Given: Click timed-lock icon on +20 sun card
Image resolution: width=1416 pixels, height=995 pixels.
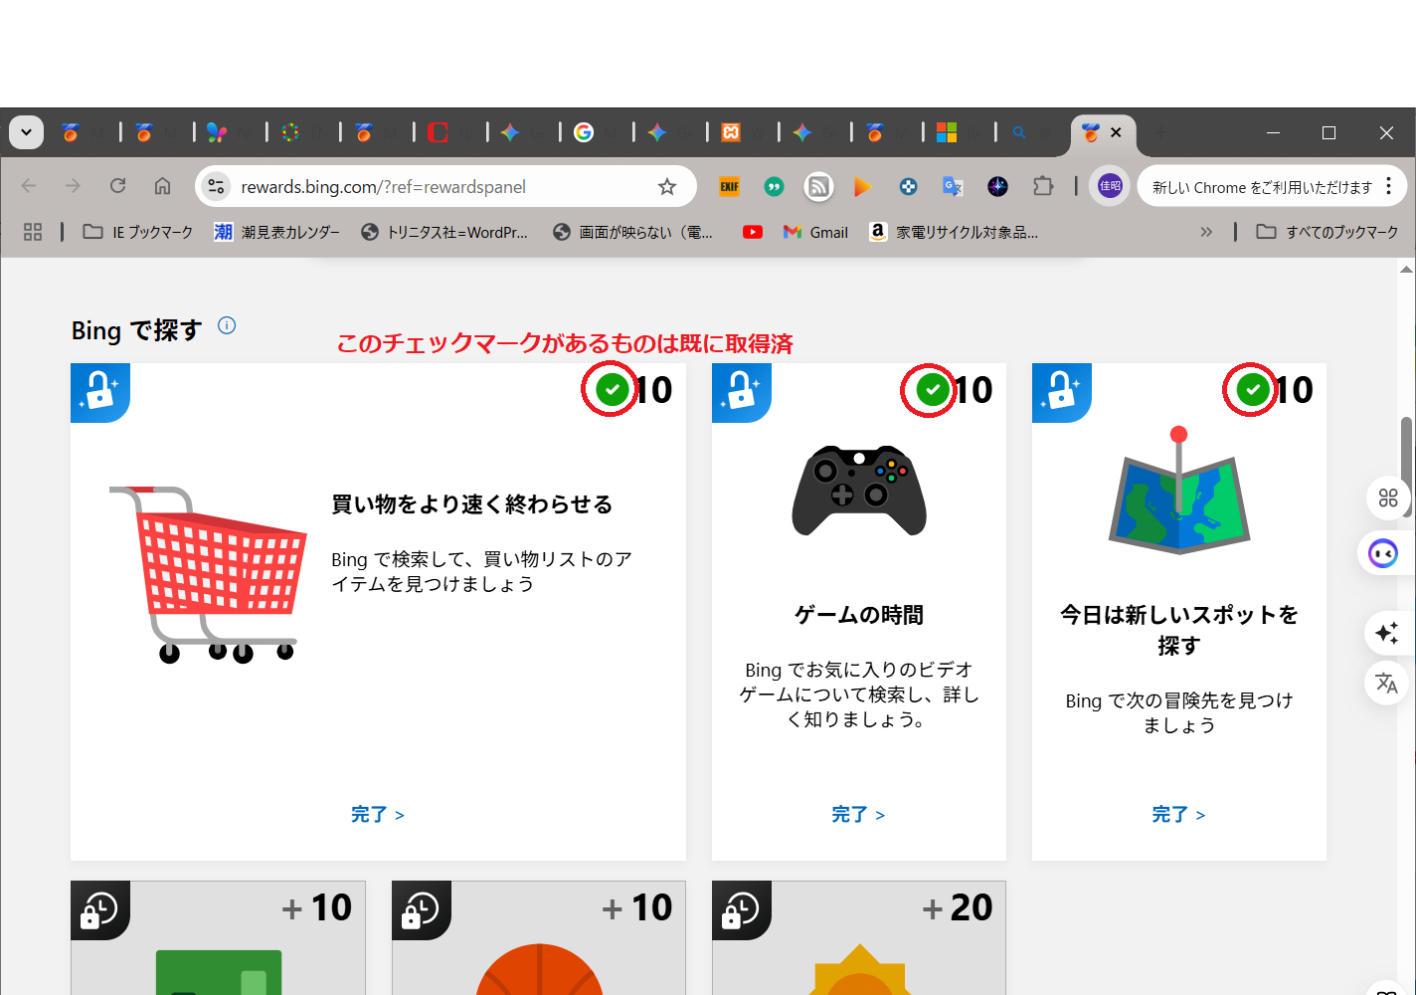Looking at the screenshot, I should 742,909.
